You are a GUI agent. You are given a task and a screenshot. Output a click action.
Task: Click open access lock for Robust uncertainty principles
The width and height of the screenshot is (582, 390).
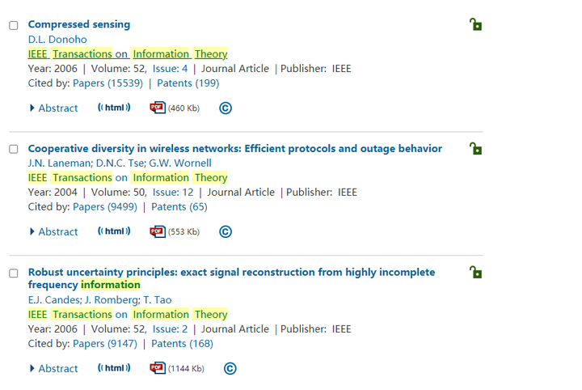475,272
